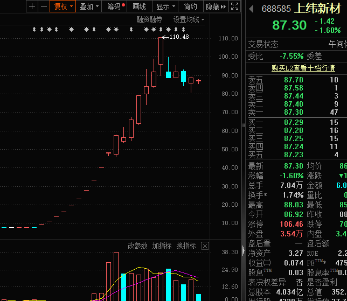
Task: Open the 显示 display dropdown
Action: coord(165,6)
